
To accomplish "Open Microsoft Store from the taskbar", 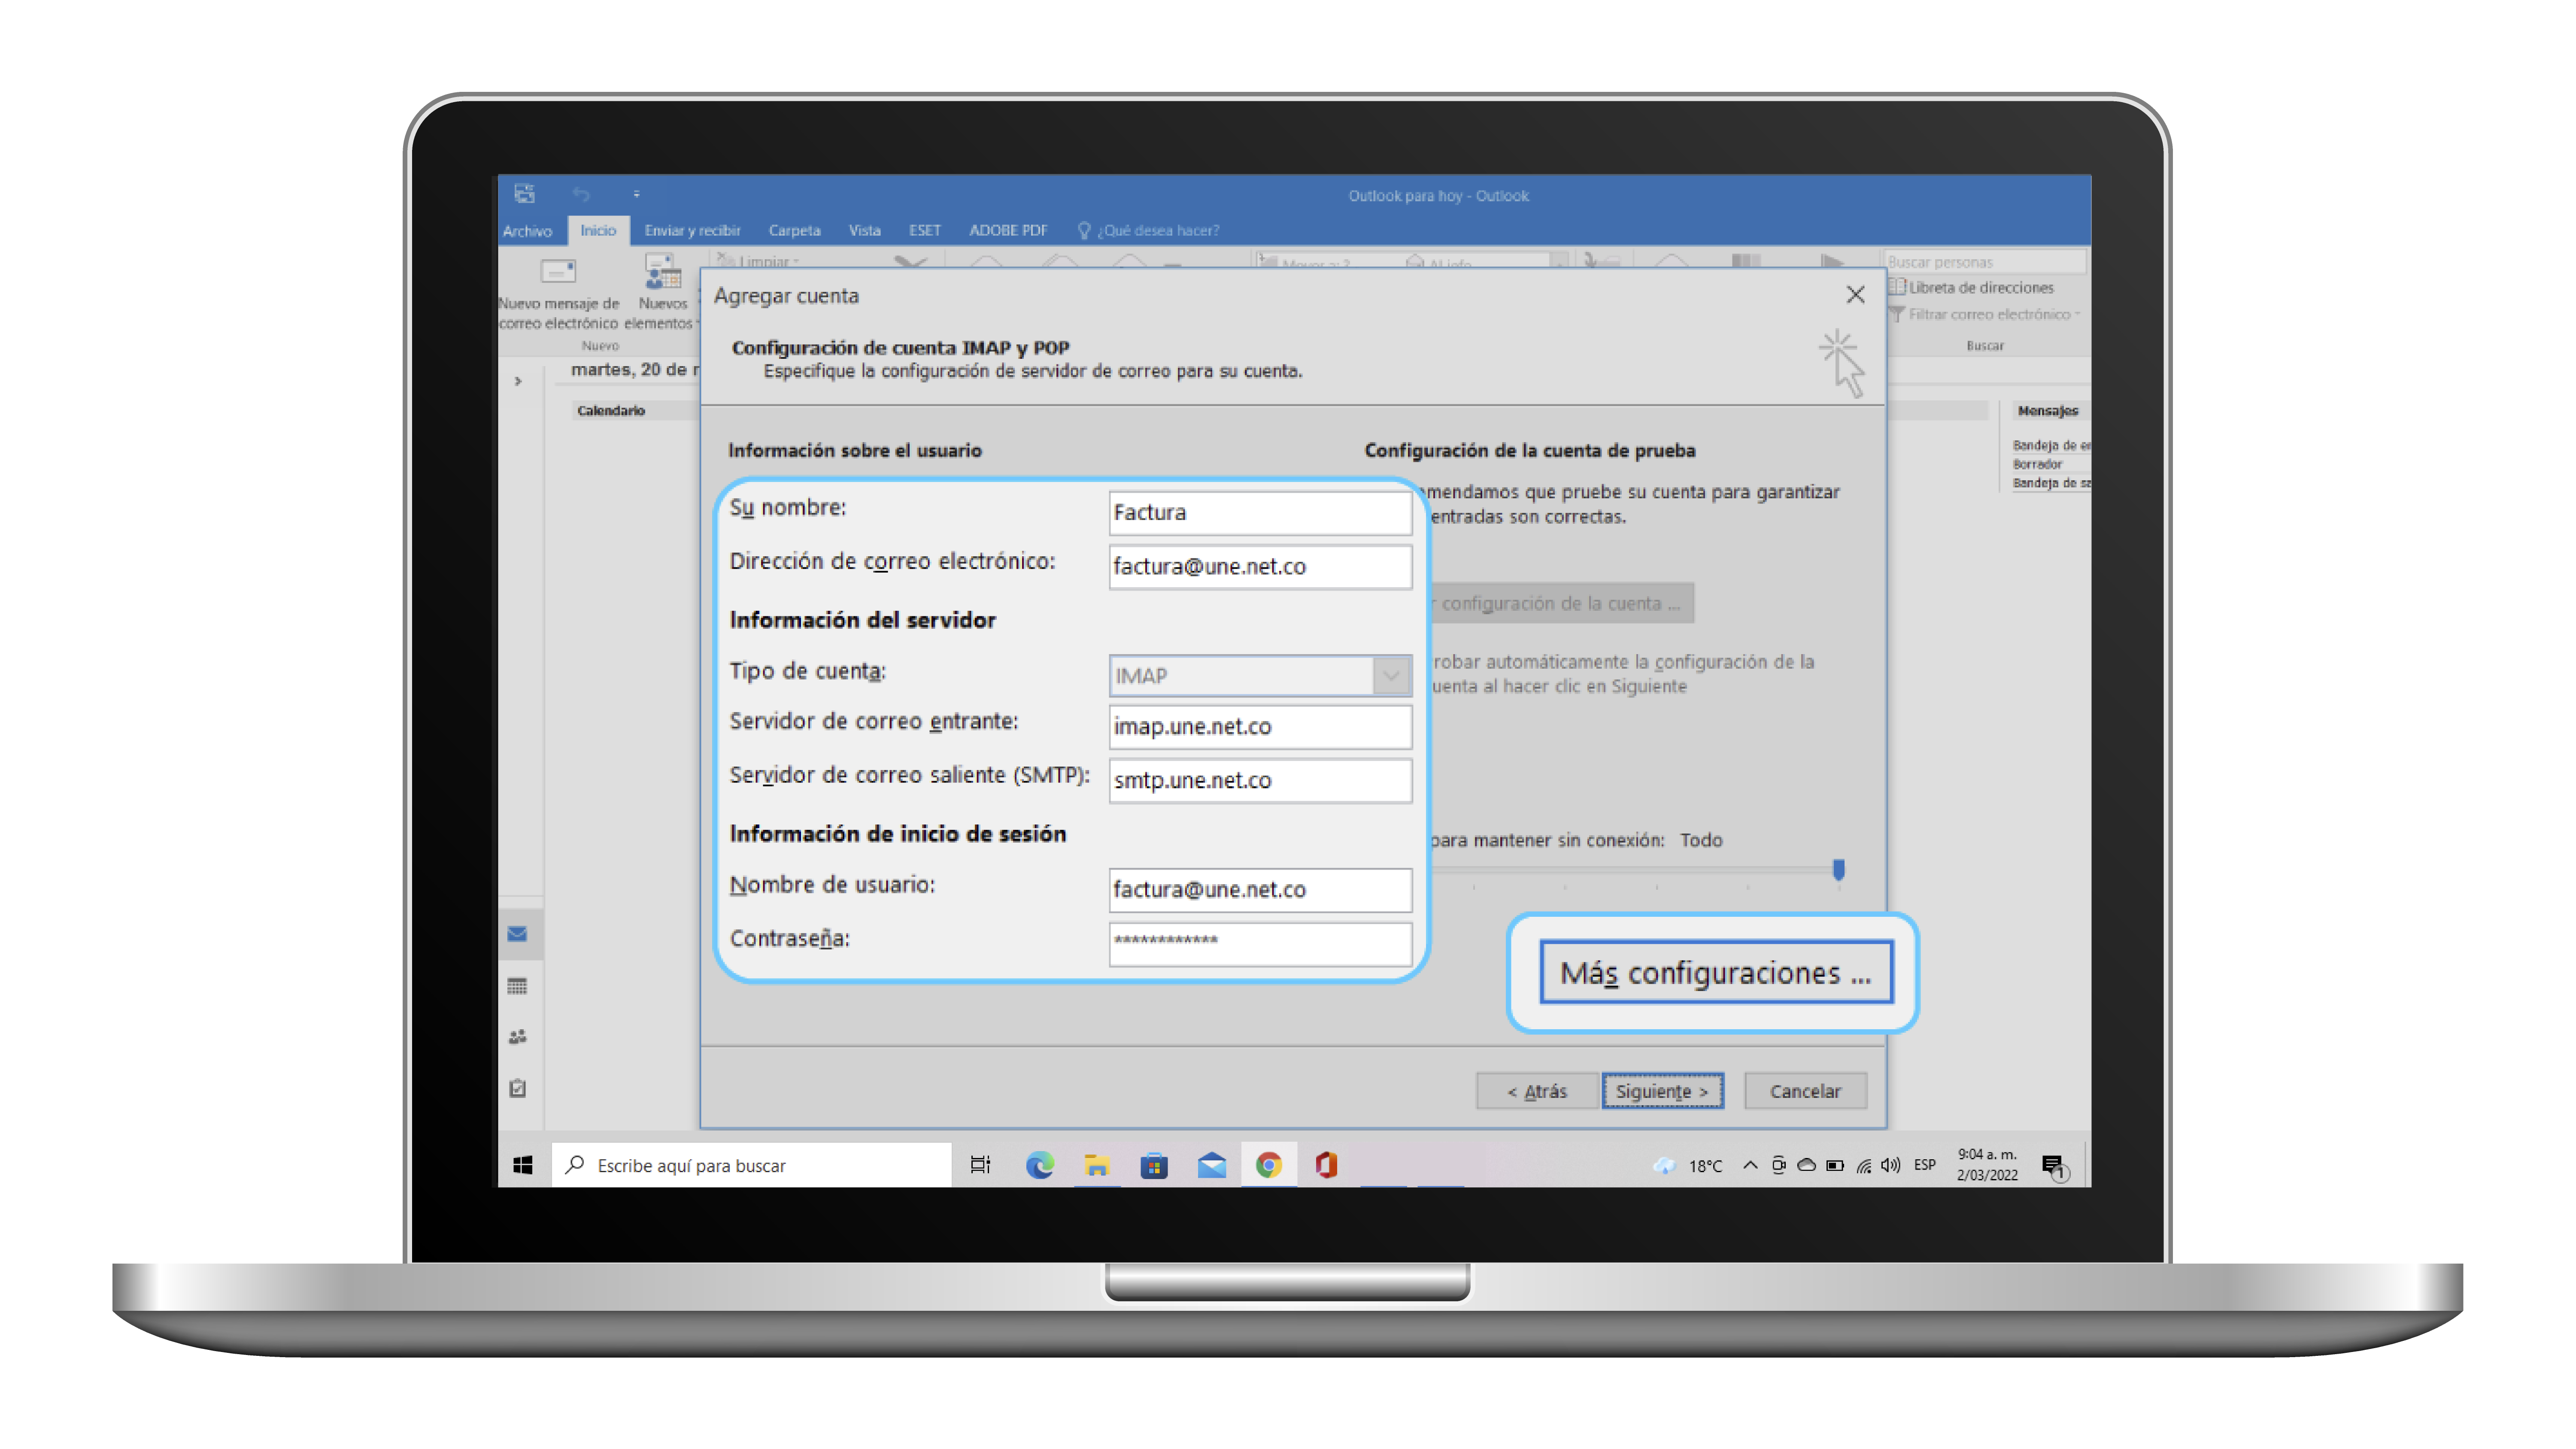I will [1154, 1165].
